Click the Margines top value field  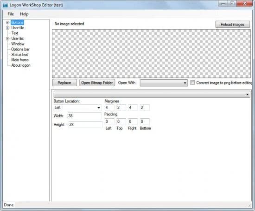[121, 108]
